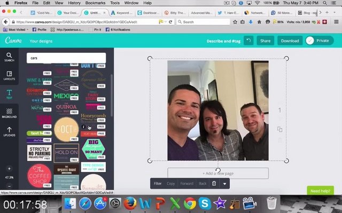Go back with Firefox back arrow
Screen dimensions: 342x213
pyautogui.click(x=6, y=22)
